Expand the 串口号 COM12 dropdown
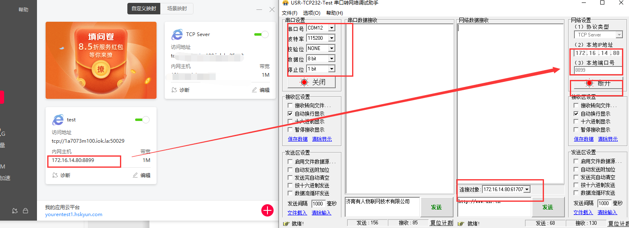 tap(331, 28)
